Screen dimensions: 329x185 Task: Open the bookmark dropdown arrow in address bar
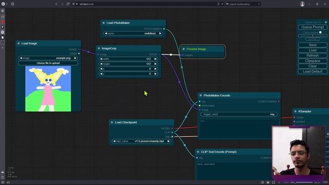coord(222,4)
